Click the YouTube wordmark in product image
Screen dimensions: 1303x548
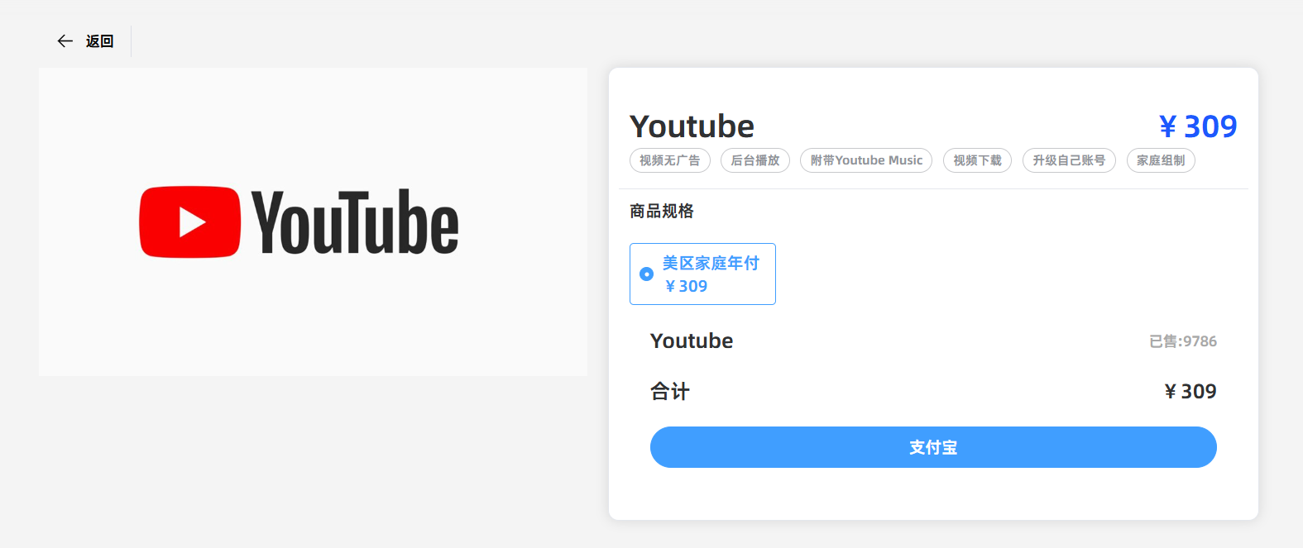click(354, 222)
